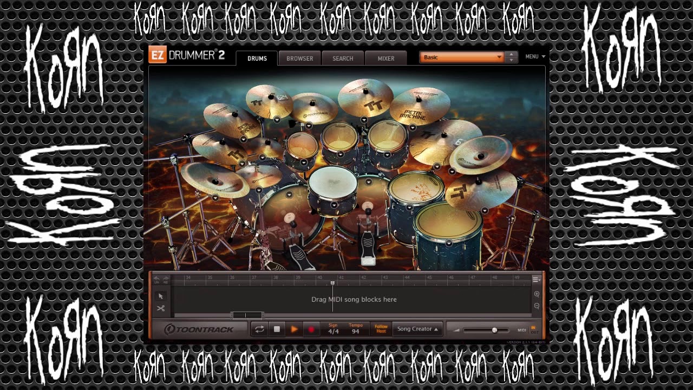Open the right Metal Machine cymbal options arrow
Image resolution: width=693 pixels, height=390 pixels.
(413, 128)
